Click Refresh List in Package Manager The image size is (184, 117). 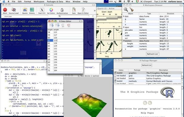point(147,65)
